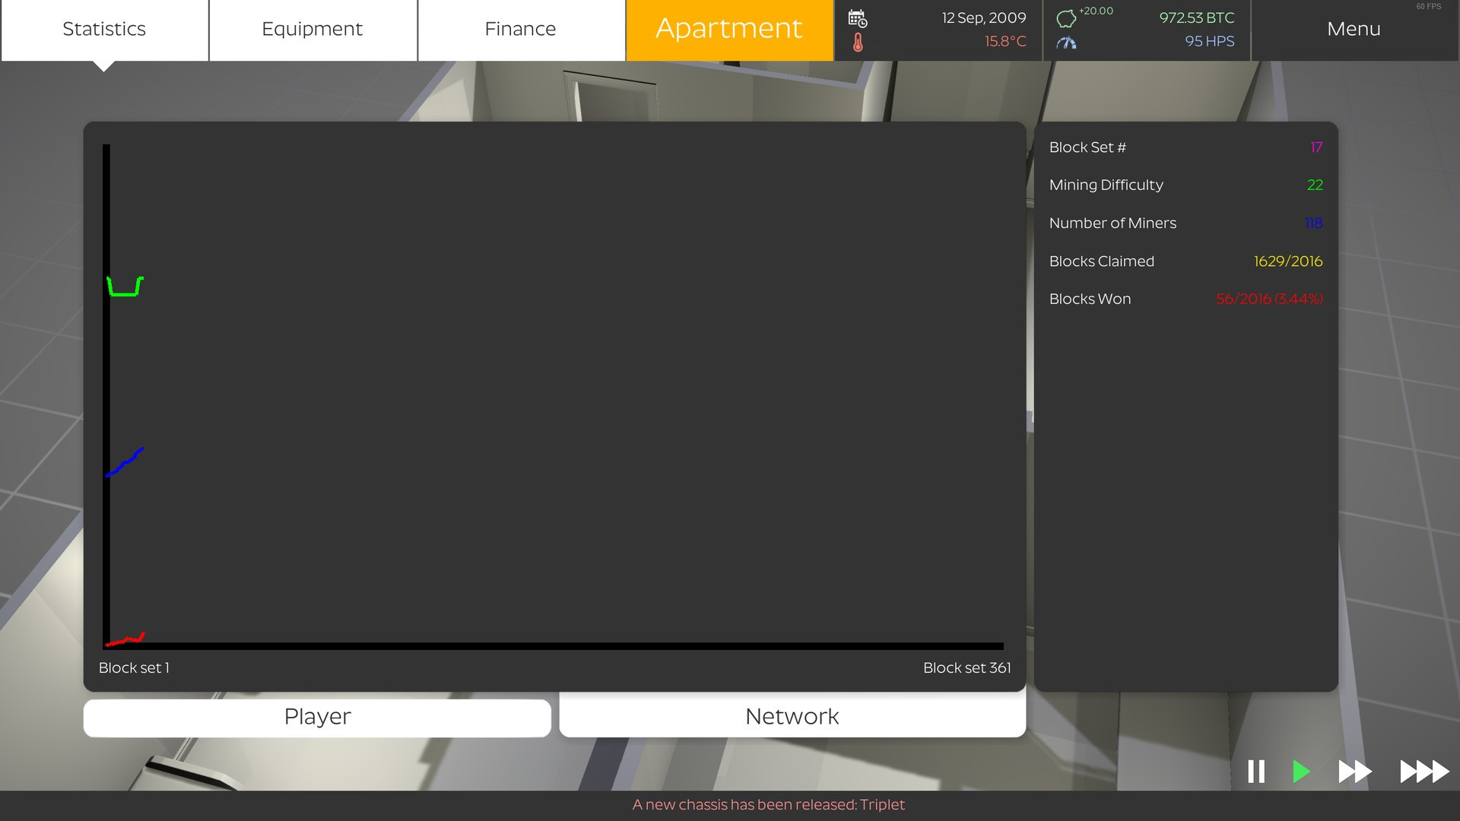The height and width of the screenshot is (821, 1460).
Task: Set speed to double fast-forward
Action: tap(1354, 772)
